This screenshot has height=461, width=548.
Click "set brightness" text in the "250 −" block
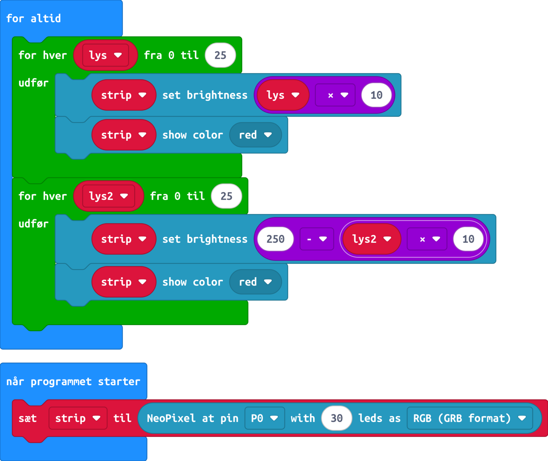(x=205, y=239)
